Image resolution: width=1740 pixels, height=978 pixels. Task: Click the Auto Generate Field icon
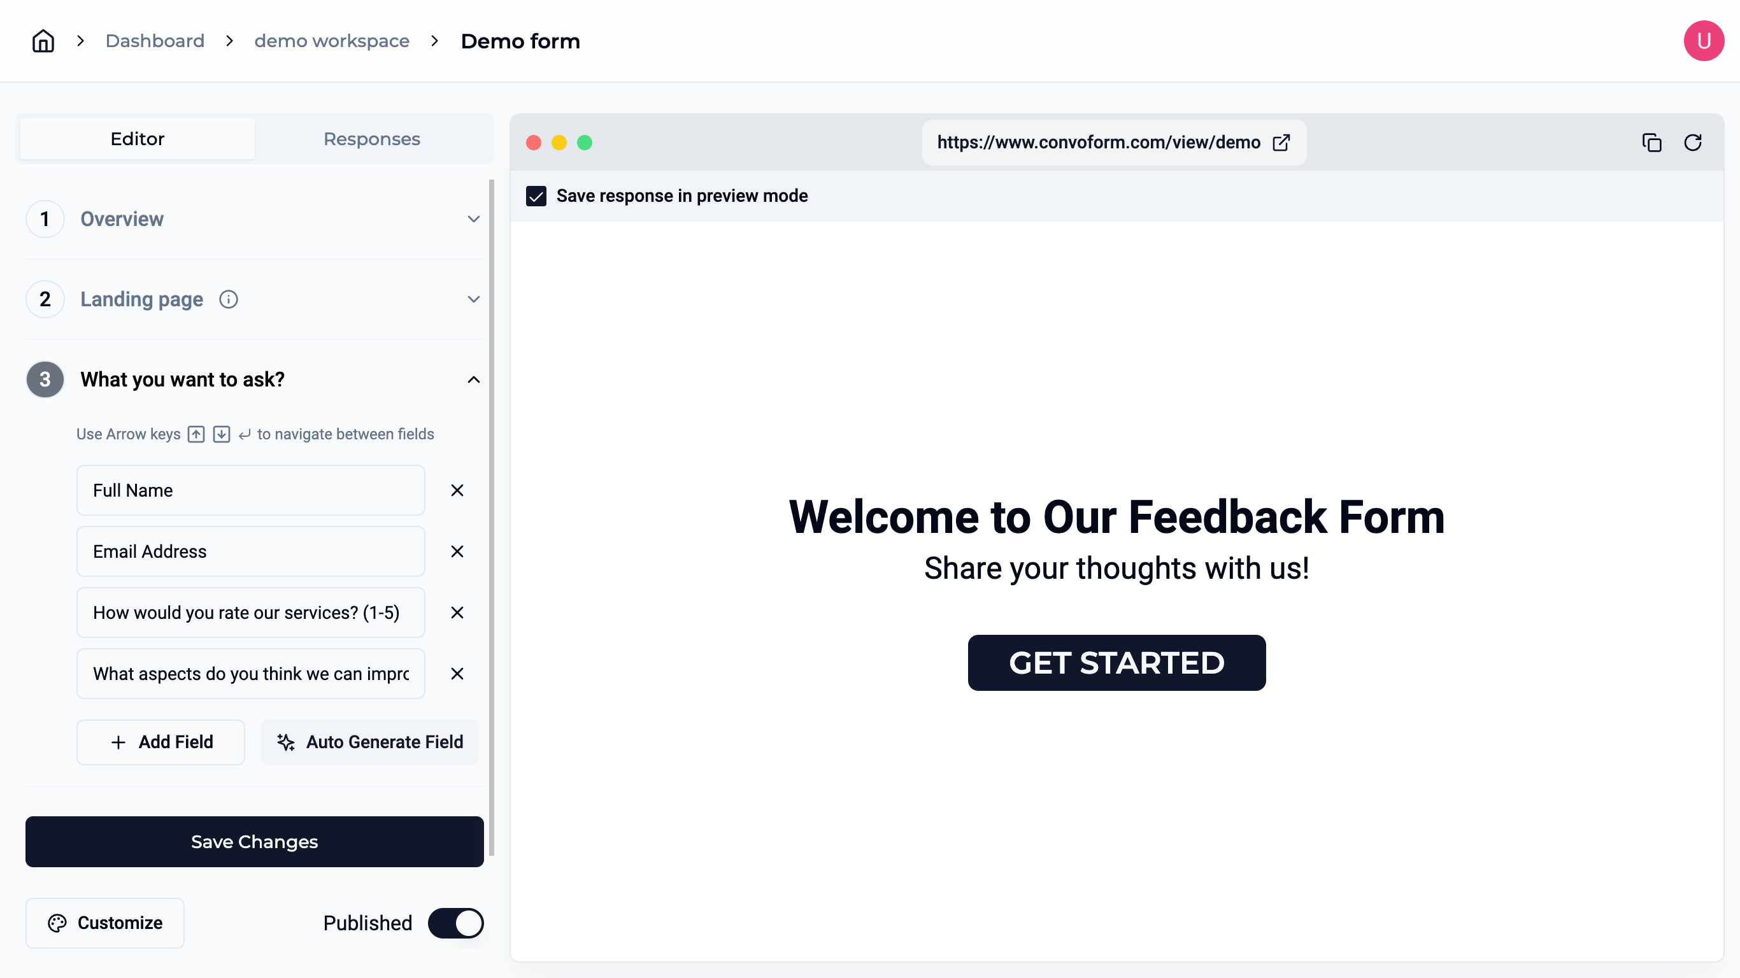[x=285, y=742]
